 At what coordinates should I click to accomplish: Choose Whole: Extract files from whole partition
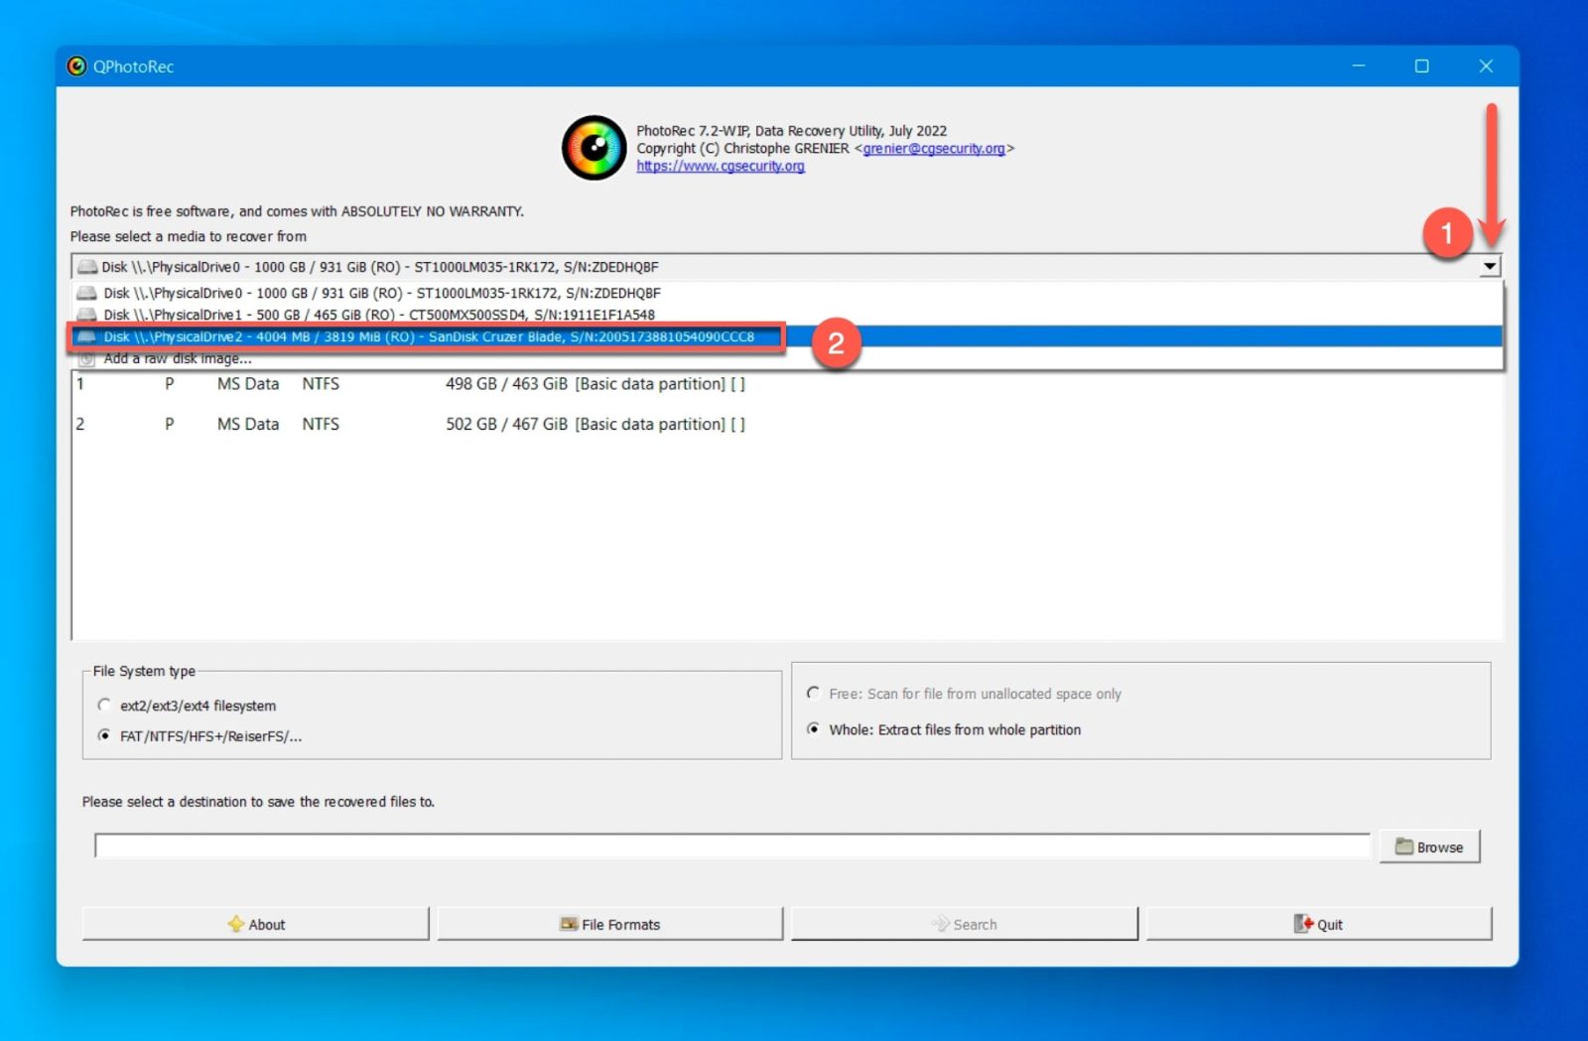[814, 728]
